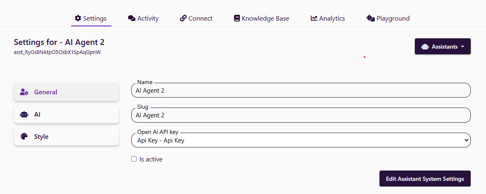486x194 pixels.
Task: Enable the Is active checkbox
Action: point(134,159)
